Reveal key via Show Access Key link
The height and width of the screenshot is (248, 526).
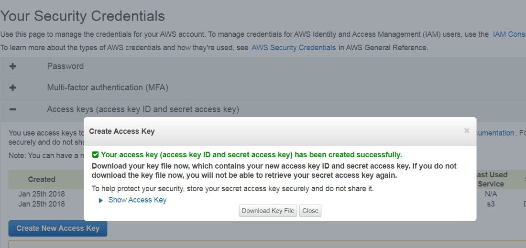pos(137,200)
